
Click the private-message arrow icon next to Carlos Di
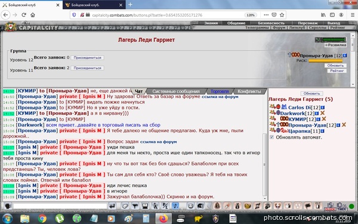coord(273,106)
